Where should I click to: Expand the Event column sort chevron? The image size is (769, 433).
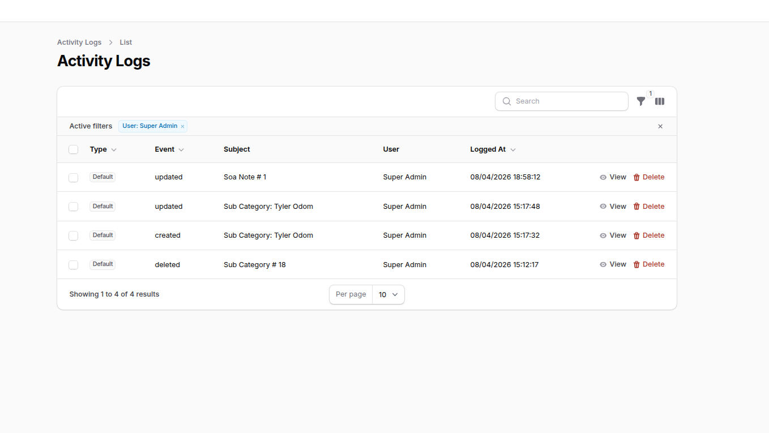click(x=182, y=149)
